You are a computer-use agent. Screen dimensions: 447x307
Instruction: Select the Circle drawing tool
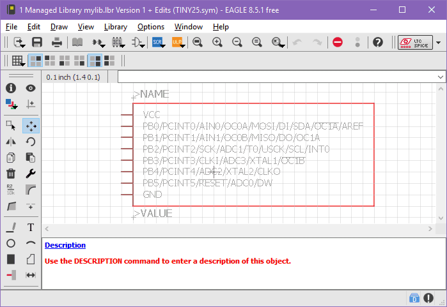11,243
